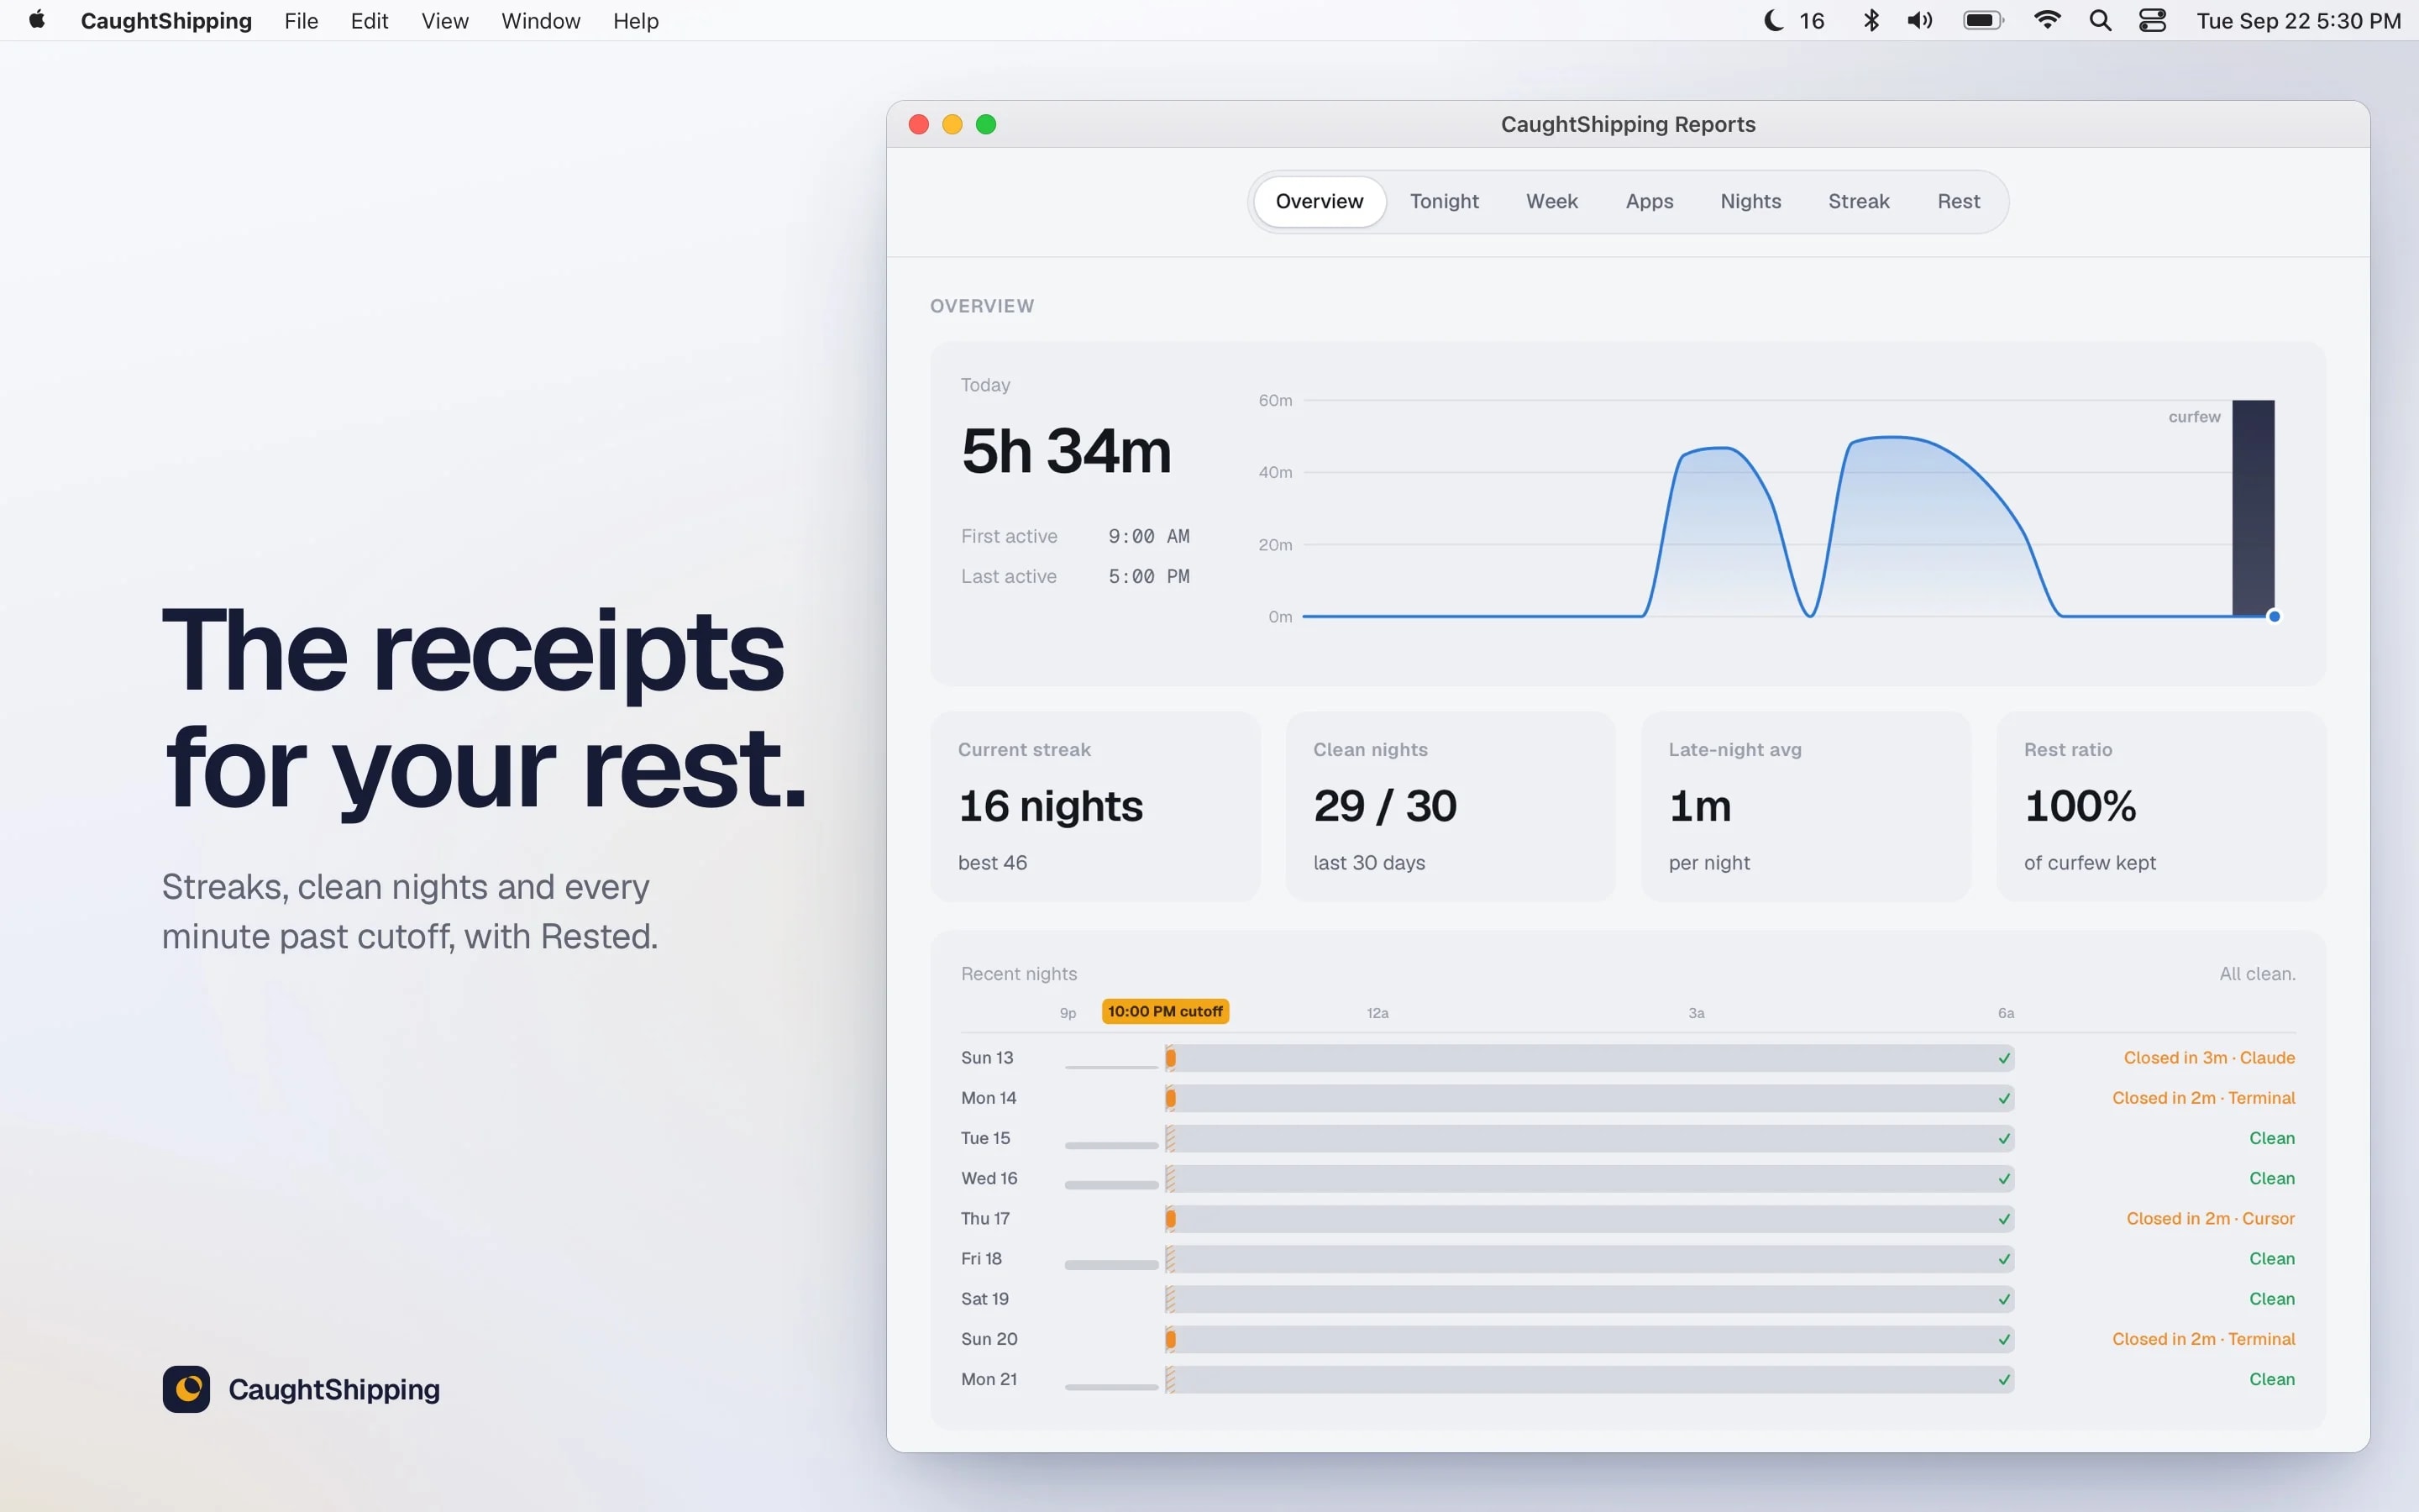This screenshot has width=2419, height=1512.
Task: Open the Current streak card
Action: point(1094,806)
